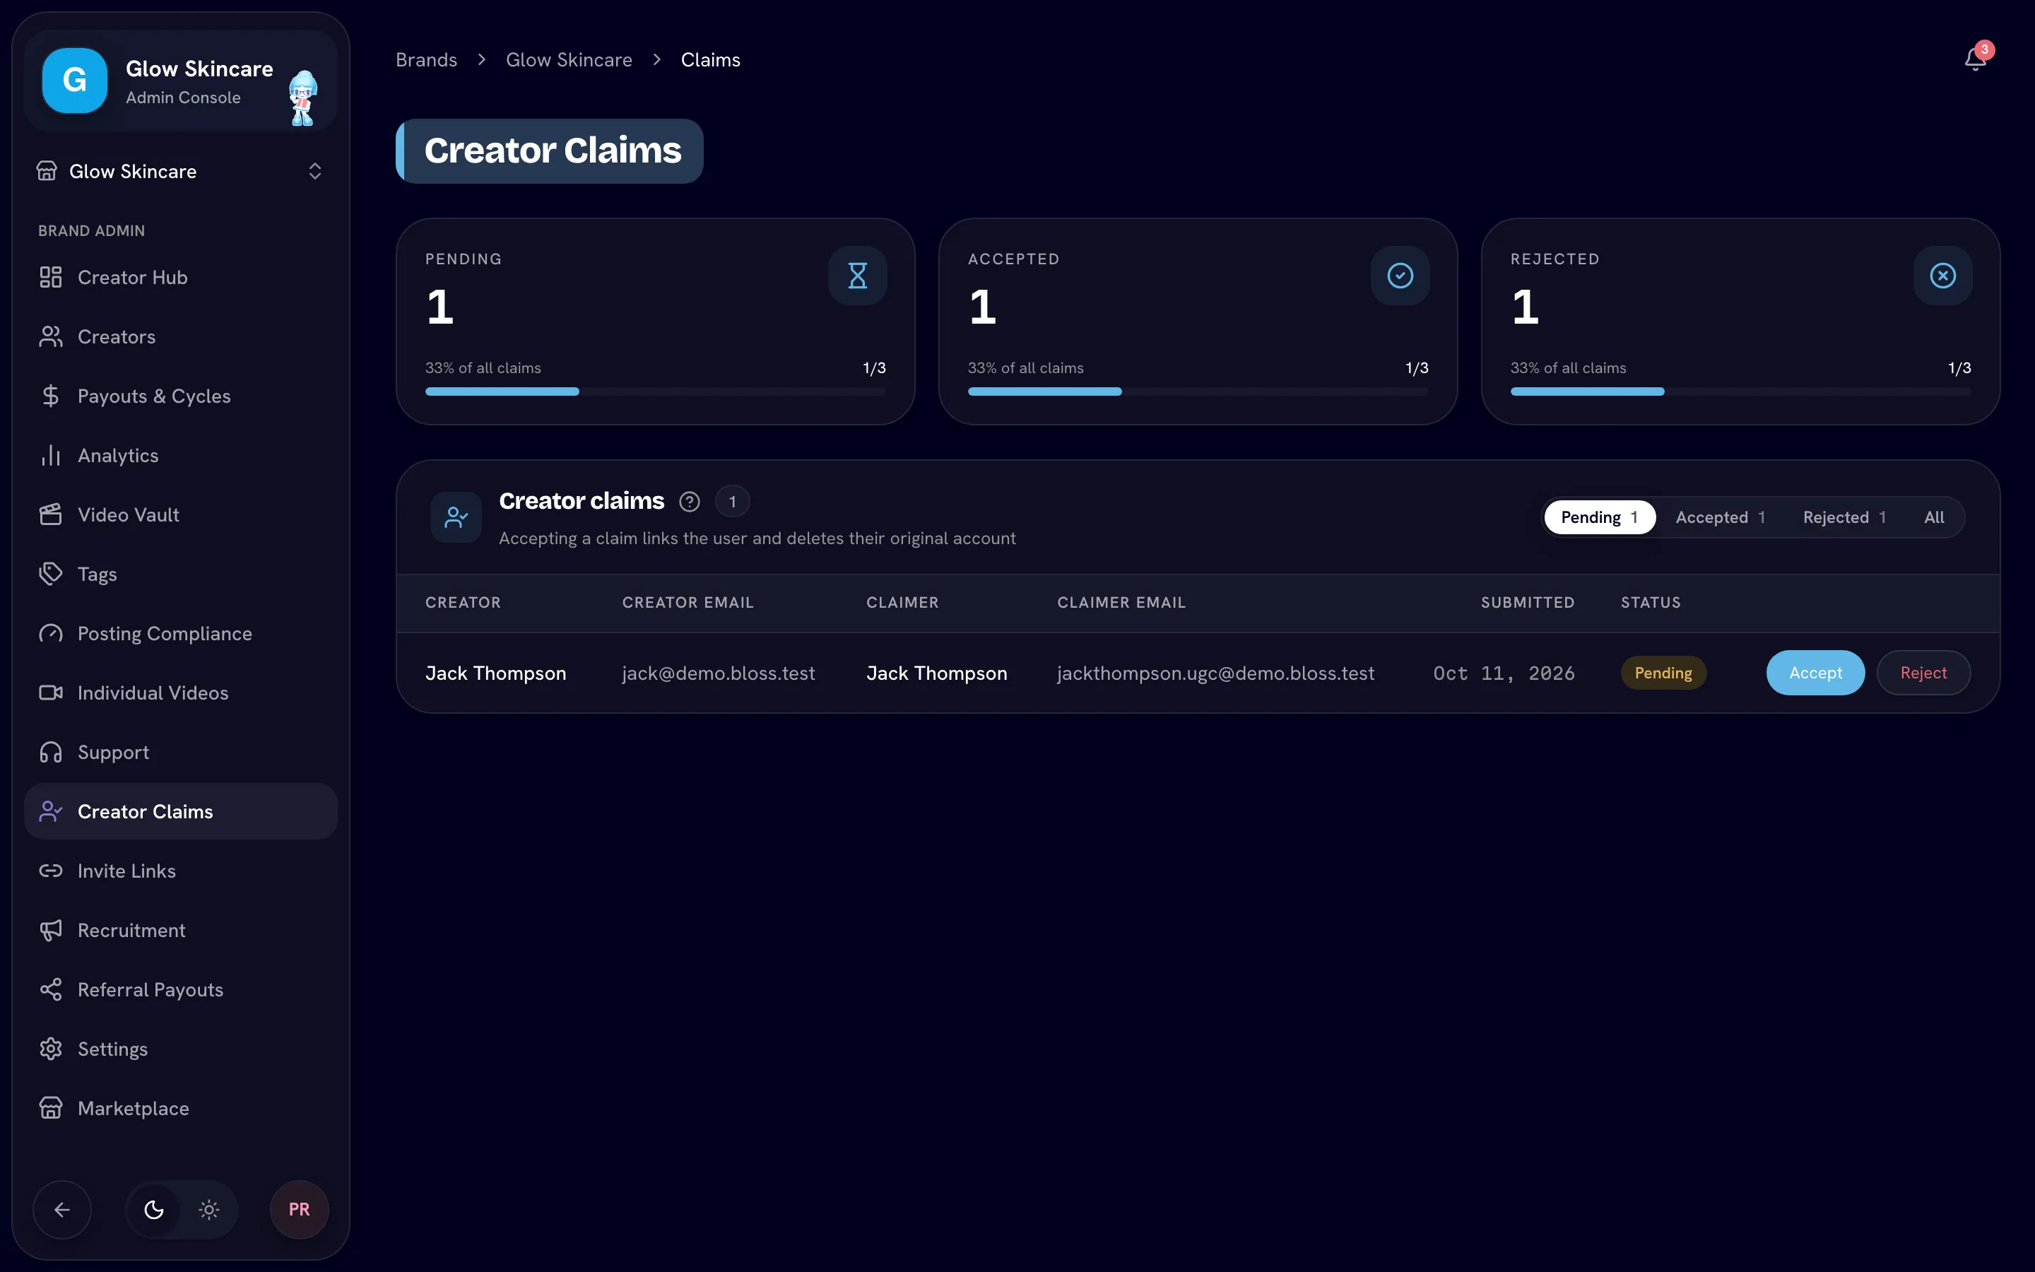
Task: Click the Video Vault clapperboard icon
Action: click(50, 515)
